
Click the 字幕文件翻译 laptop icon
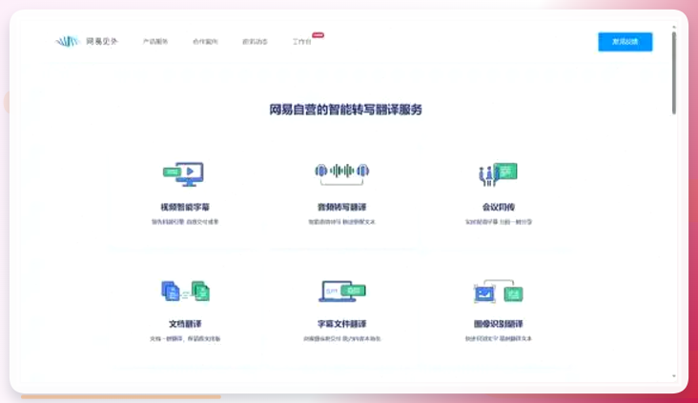coord(342,292)
